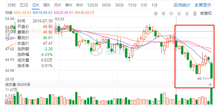216x106 pixels.
Task: Select the 季K quarterly candlestick tab
Action: point(68,5)
